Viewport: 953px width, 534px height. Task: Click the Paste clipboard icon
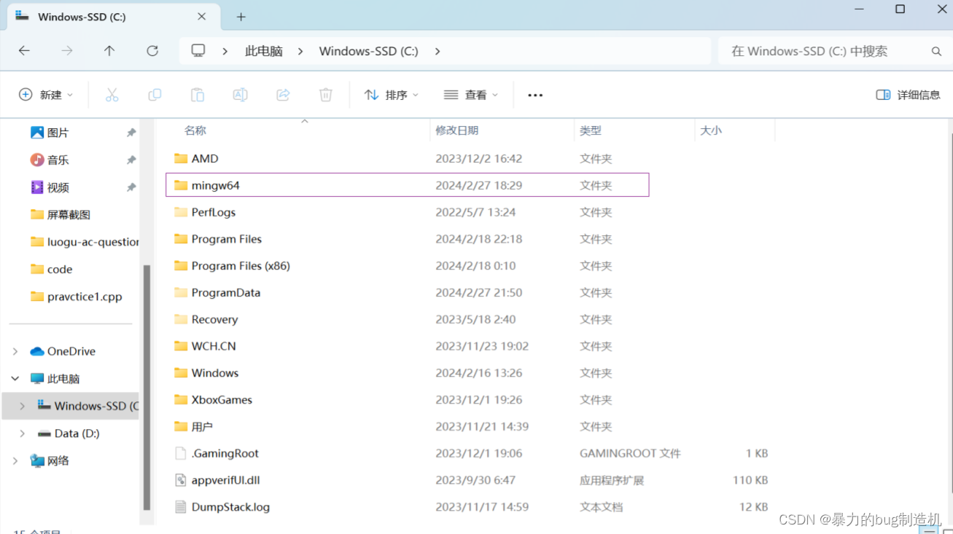tap(198, 95)
